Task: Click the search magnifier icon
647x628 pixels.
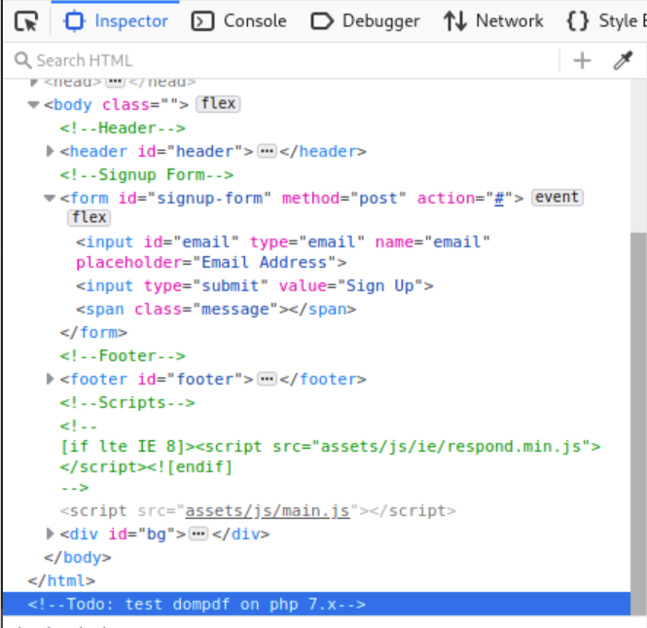Action: click(x=23, y=60)
